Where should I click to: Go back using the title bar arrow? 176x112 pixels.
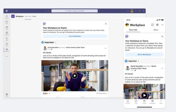coord(46,11)
